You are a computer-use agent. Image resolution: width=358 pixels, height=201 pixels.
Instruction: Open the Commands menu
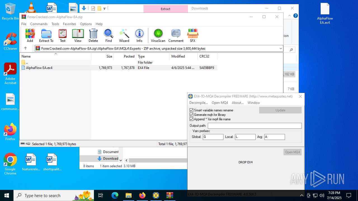click(39, 24)
